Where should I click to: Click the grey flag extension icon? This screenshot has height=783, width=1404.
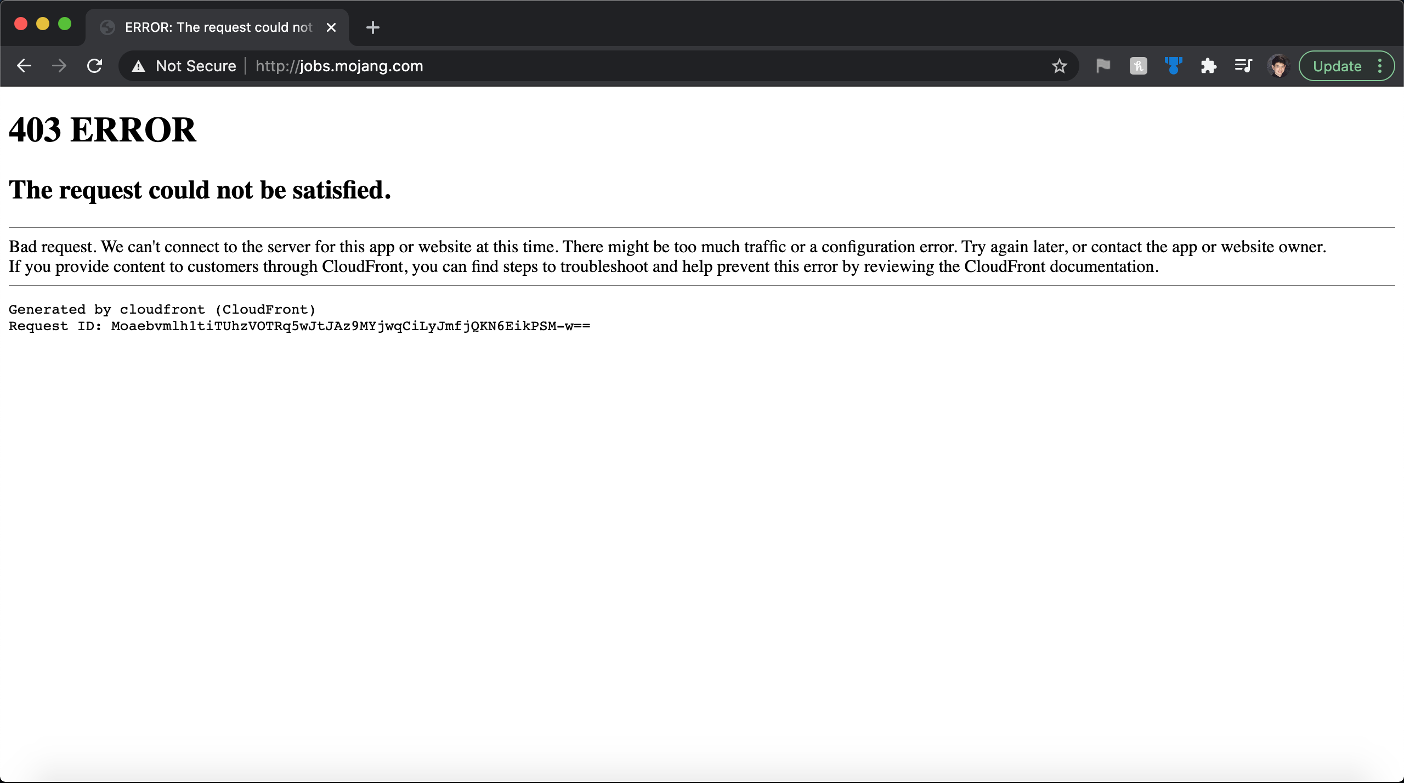pos(1103,66)
